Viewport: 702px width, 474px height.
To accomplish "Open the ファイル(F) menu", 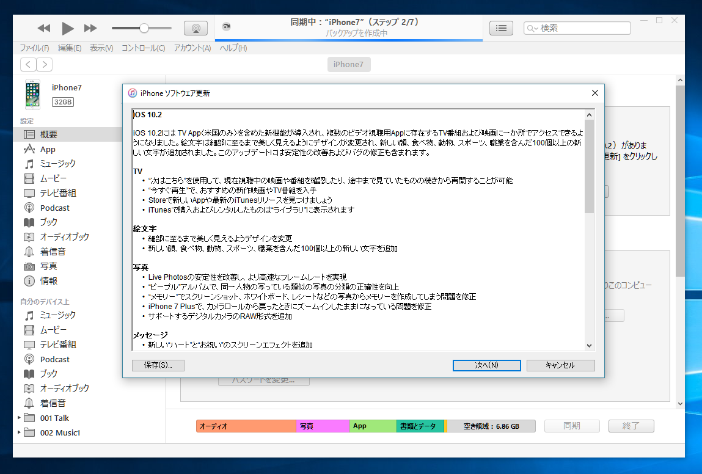I will 34,48.
